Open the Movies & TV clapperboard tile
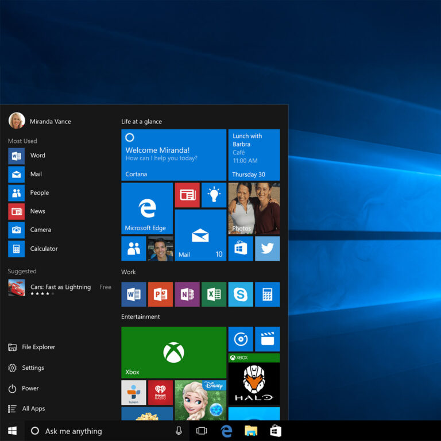The width and height of the screenshot is (441, 441). pos(268,339)
